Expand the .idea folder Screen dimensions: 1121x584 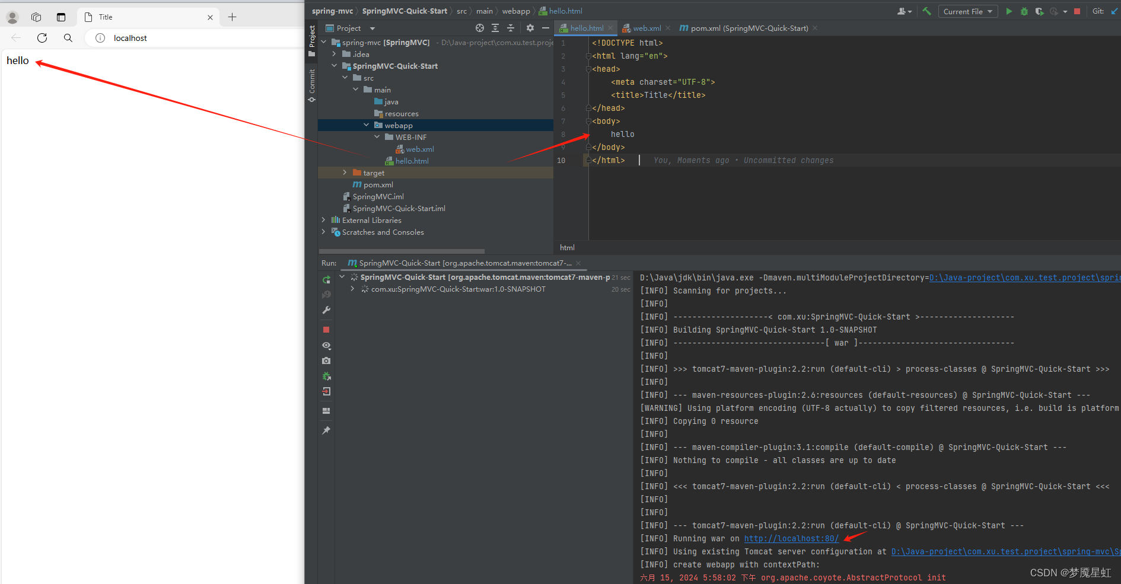click(335, 54)
